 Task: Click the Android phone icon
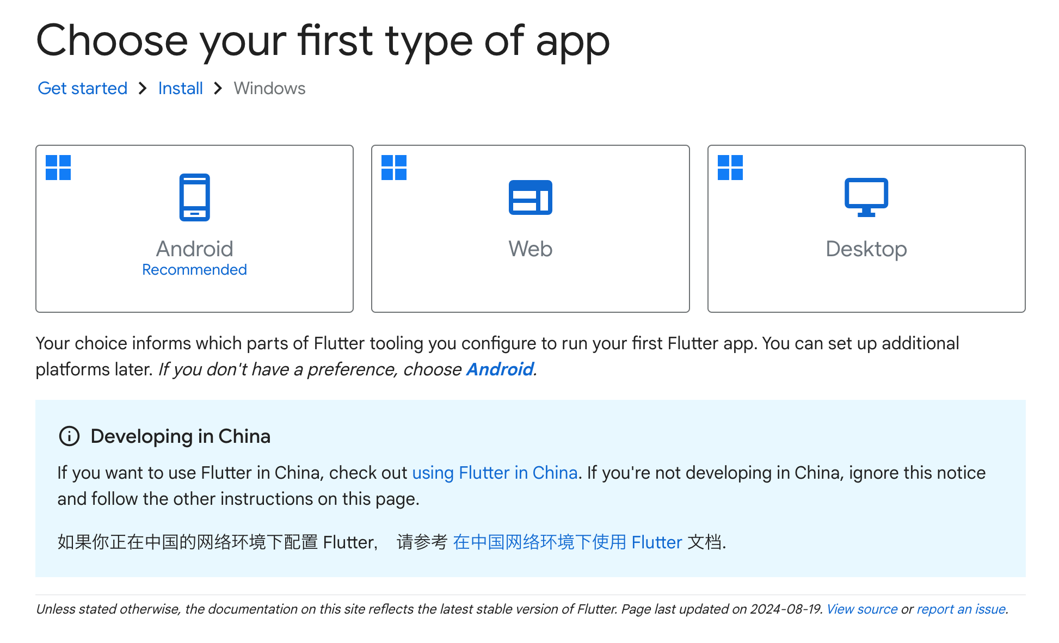pos(194,197)
